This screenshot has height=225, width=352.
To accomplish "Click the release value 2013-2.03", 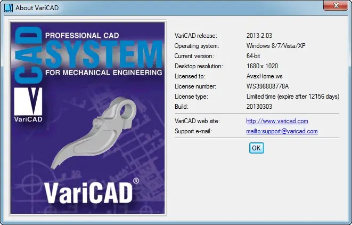I will point(259,36).
